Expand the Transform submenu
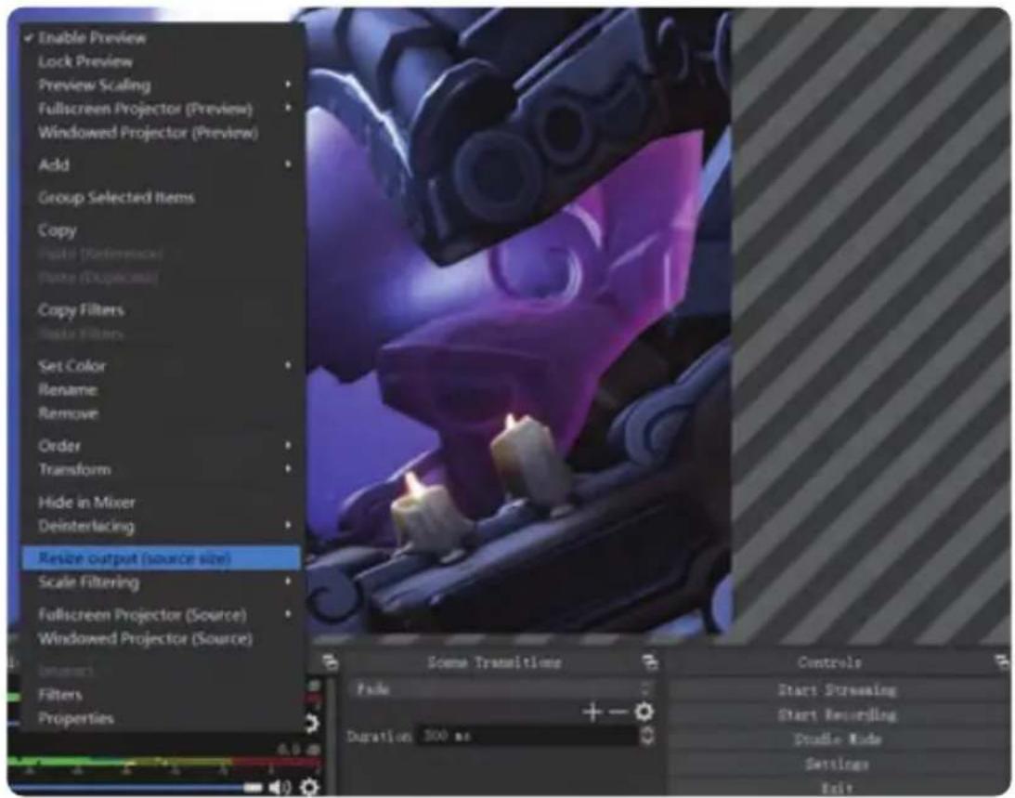 tap(162, 469)
